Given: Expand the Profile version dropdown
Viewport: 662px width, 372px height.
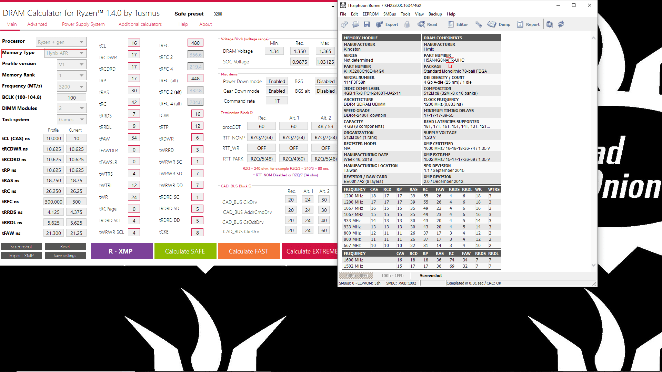Looking at the screenshot, I should coord(71,64).
